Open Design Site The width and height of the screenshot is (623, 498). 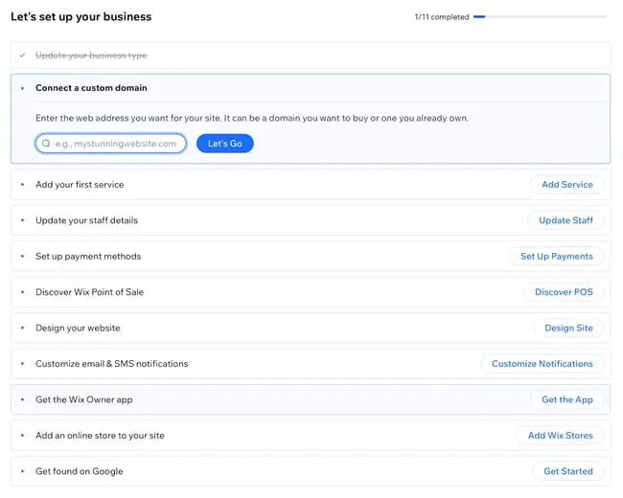(x=568, y=328)
